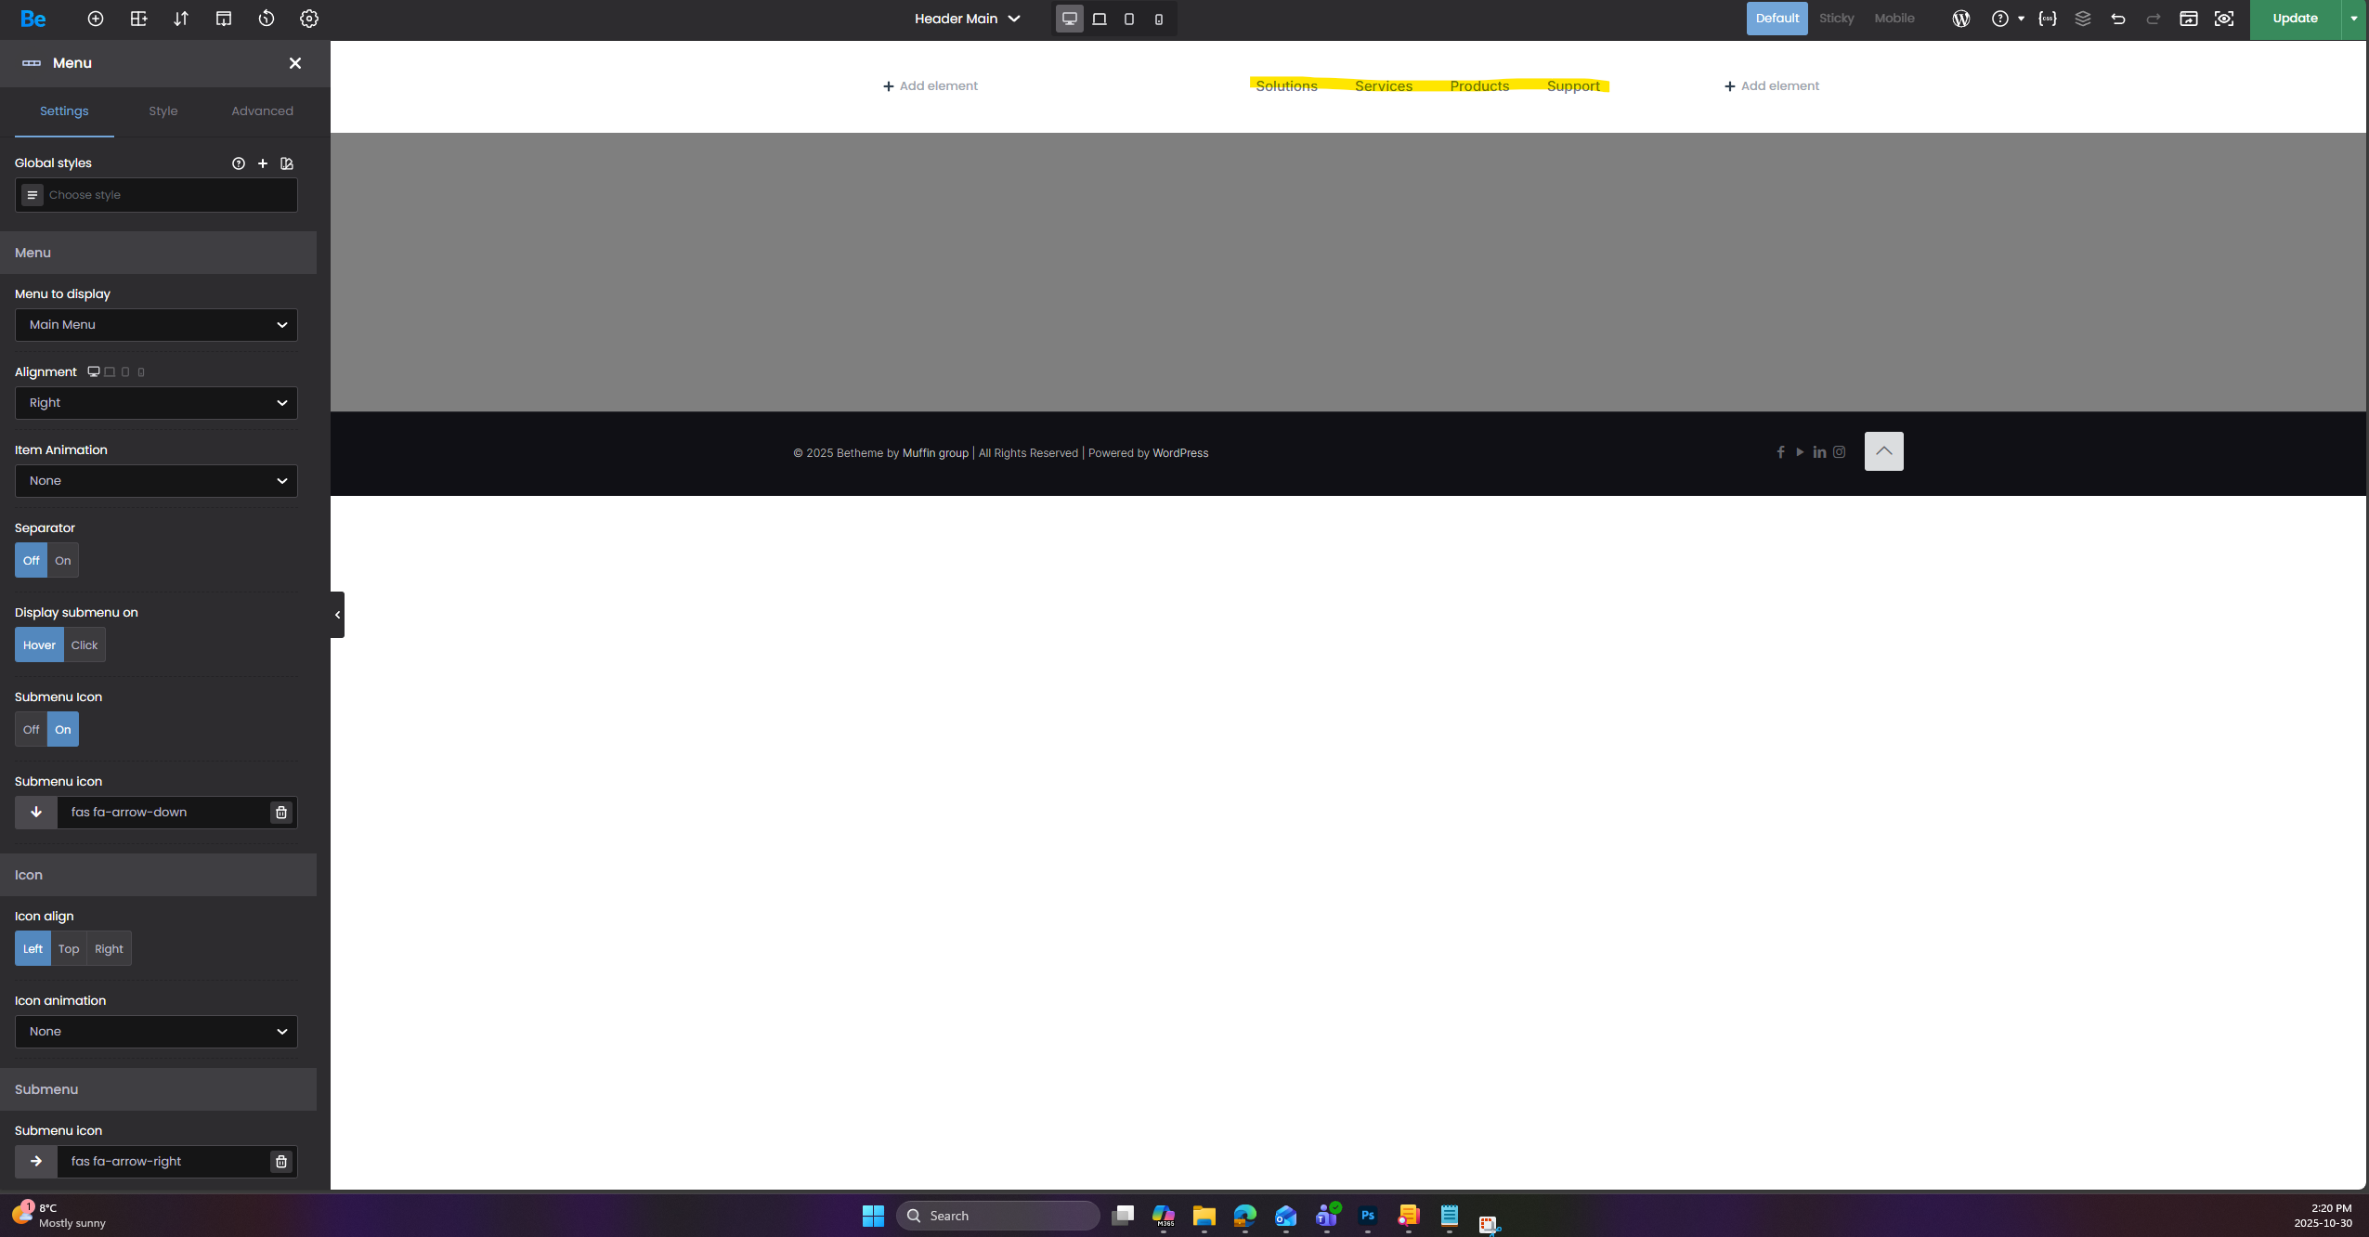Set Display submenu on to Click

(84, 645)
